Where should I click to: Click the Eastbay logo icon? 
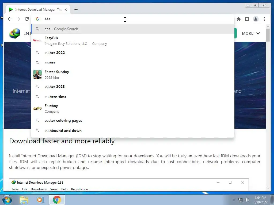point(37,108)
